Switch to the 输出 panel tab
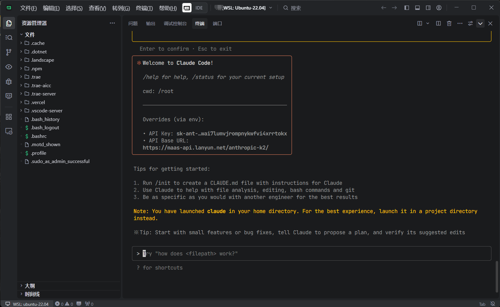500x307 pixels. [x=151, y=24]
